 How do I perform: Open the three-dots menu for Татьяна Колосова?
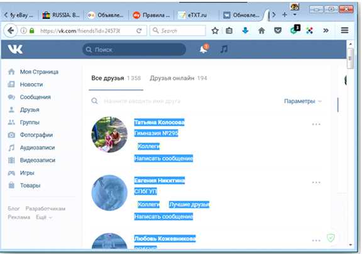316,124
